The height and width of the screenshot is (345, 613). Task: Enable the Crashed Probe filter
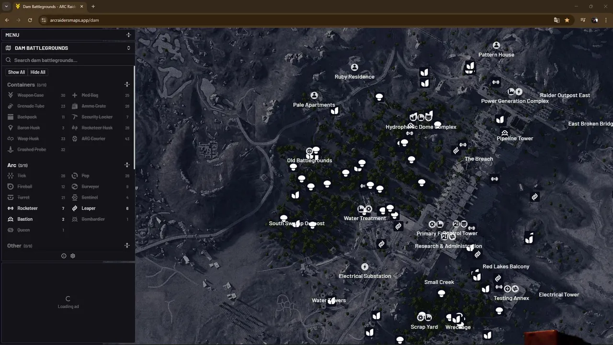coord(36,149)
